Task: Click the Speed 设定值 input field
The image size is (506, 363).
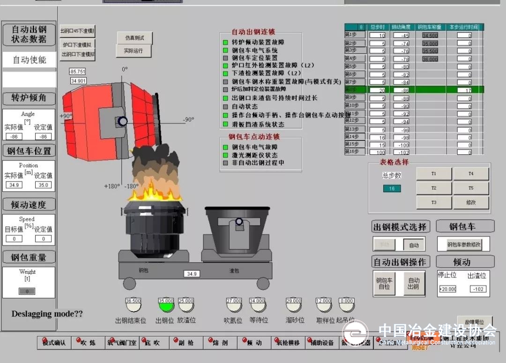Action: [x=43, y=239]
